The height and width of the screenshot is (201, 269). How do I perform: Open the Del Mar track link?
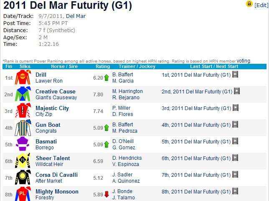click(x=76, y=16)
